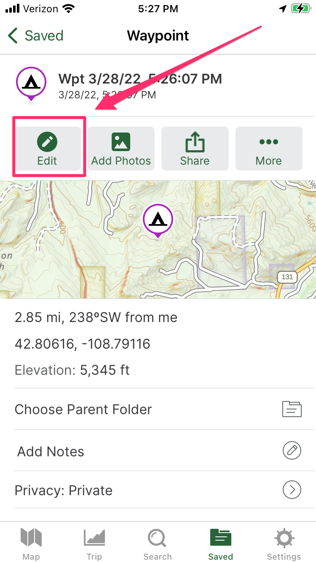Image resolution: width=316 pixels, height=563 pixels.
Task: Open the Trip tab
Action: click(x=94, y=544)
